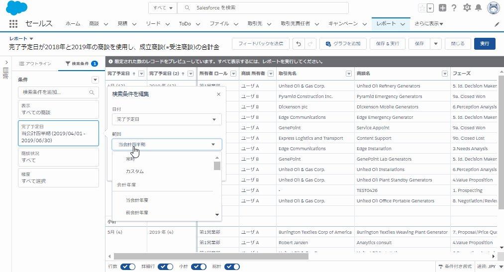The image size is (504, 272).
Task: Click the 条件付き書式 button
Action: pos(455,267)
